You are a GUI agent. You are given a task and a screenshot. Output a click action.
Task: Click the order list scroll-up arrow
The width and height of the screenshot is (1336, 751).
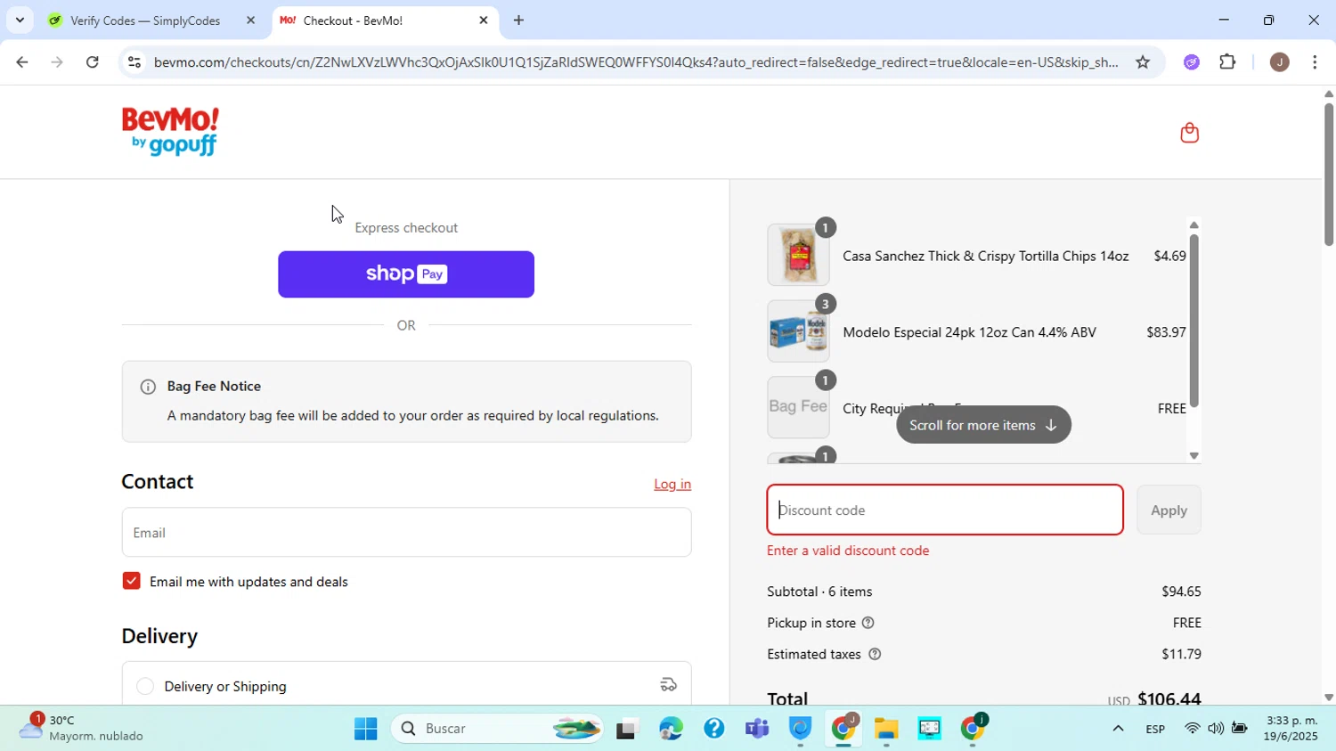tap(1194, 224)
